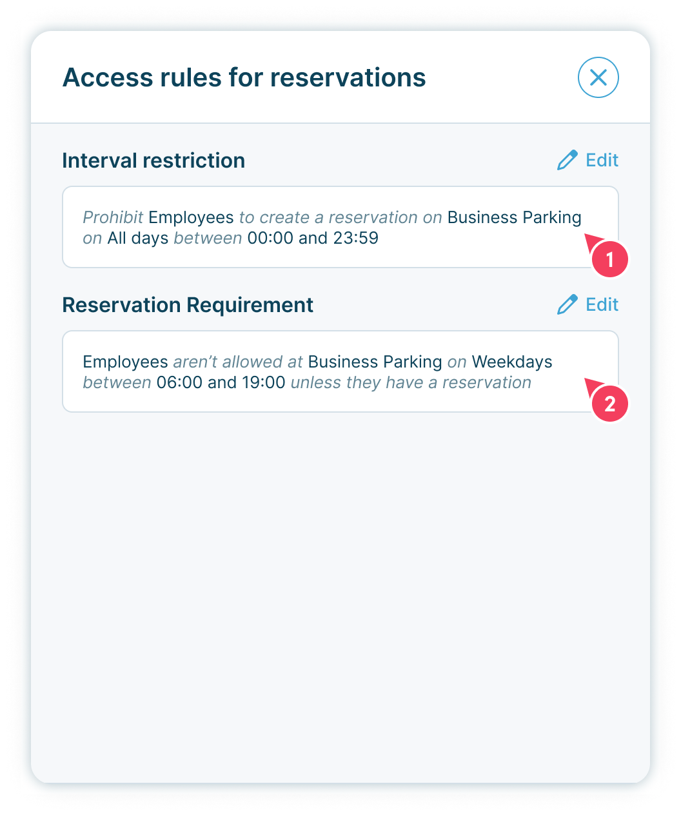Select the word Prohibit in the interval rule

click(x=113, y=217)
